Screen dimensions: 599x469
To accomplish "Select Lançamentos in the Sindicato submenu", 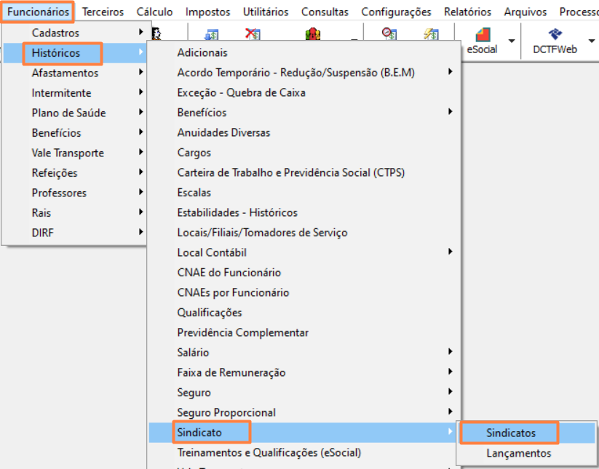I will pos(518,453).
